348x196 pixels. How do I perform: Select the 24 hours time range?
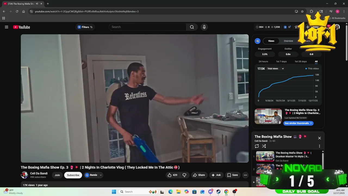point(263,62)
